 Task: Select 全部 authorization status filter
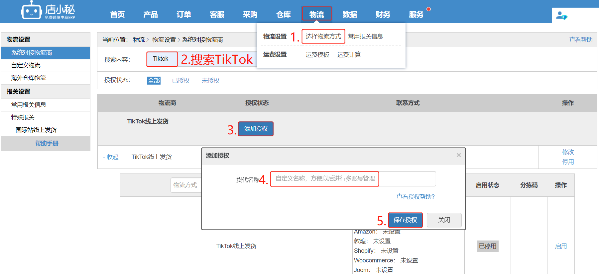click(x=154, y=81)
